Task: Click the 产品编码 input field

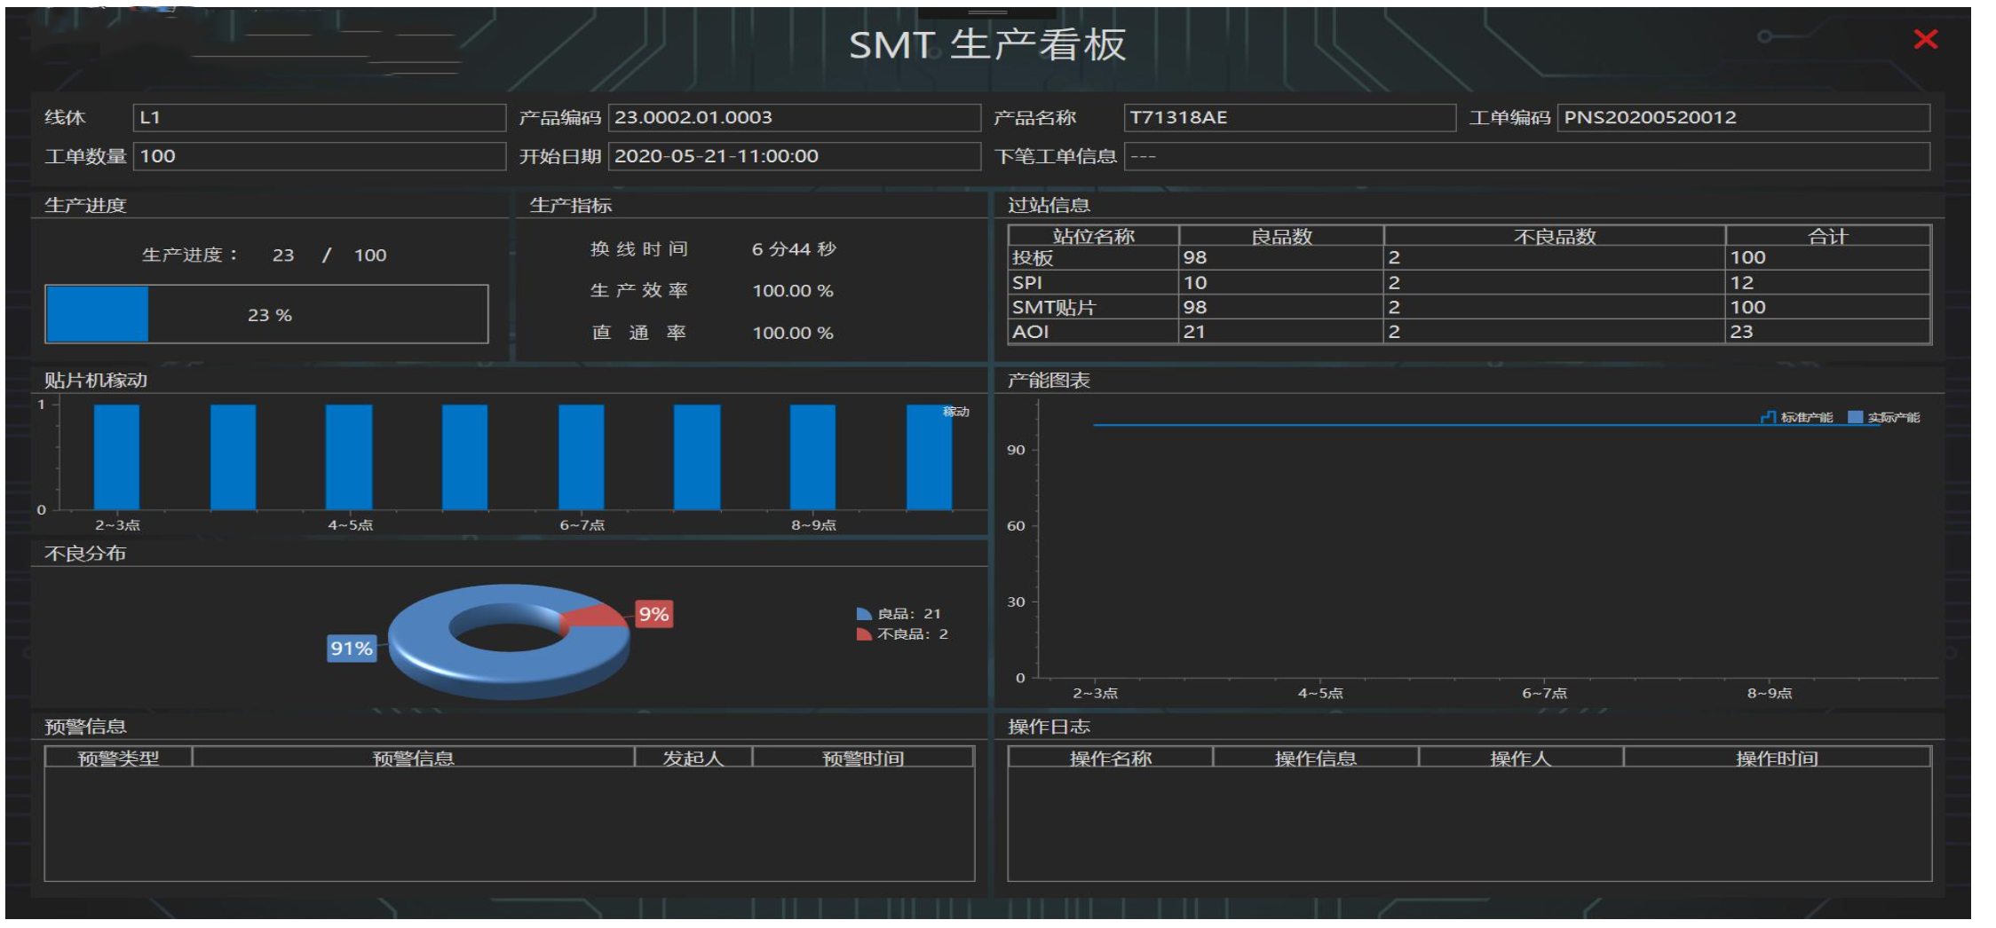Action: pos(794,118)
